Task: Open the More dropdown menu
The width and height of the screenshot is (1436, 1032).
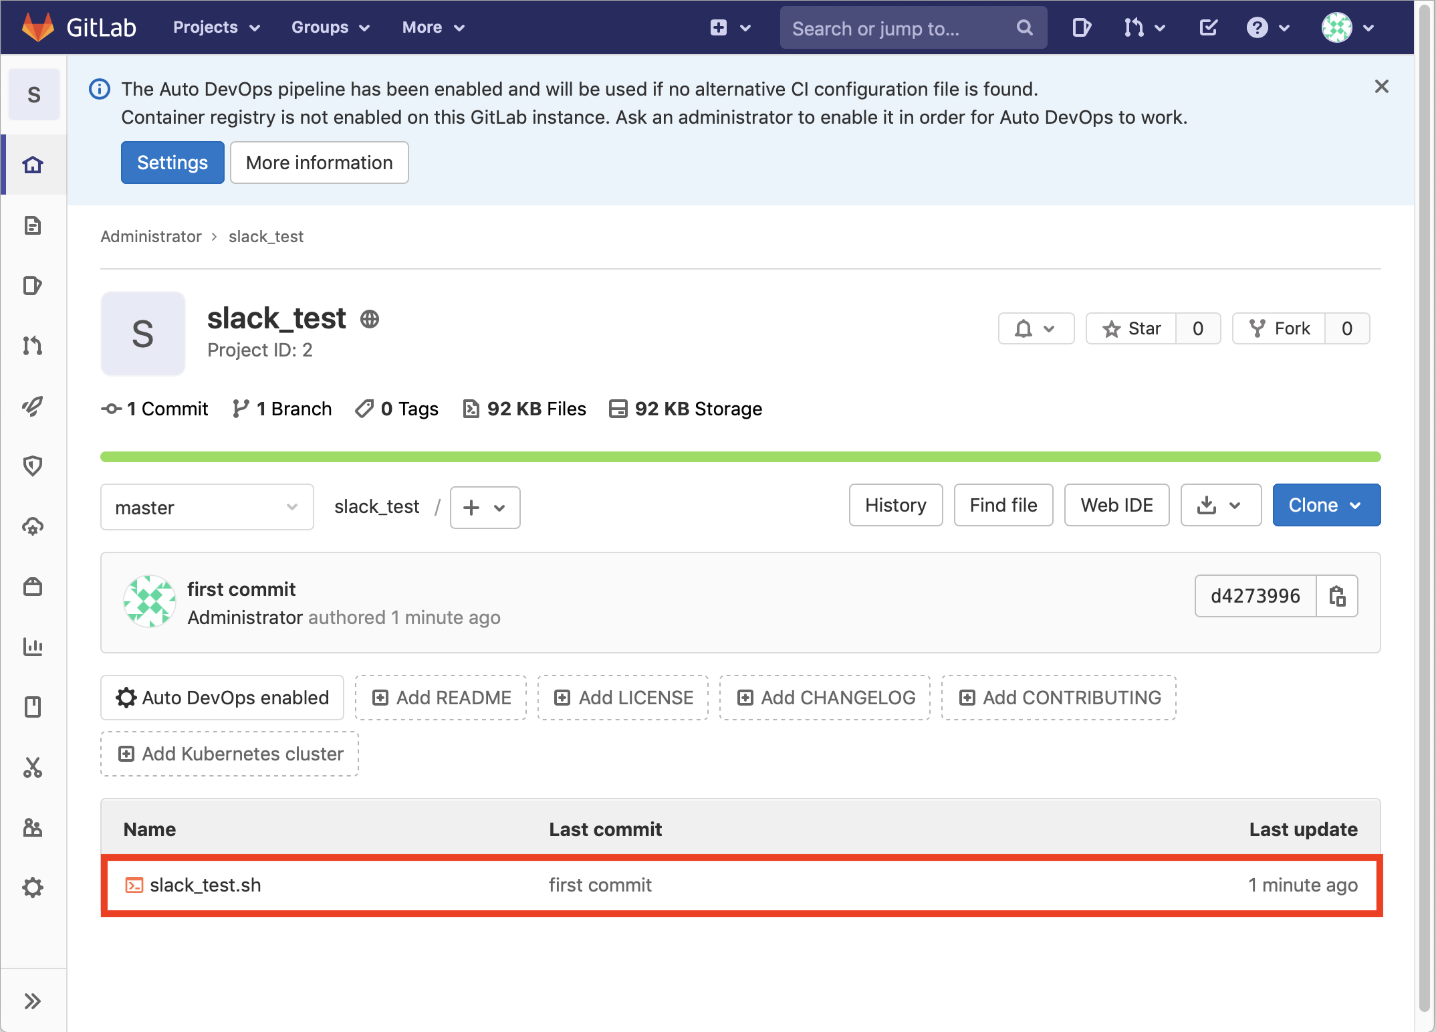Action: point(433,27)
